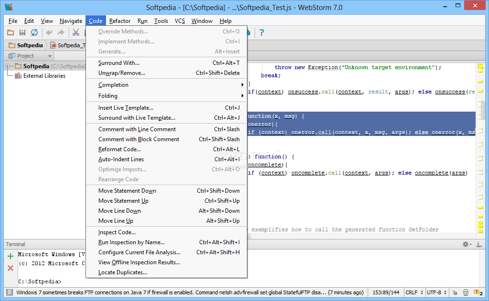Click the Softpedia_Test.js breadcrumb
The image size is (489, 301).
click(68, 45)
